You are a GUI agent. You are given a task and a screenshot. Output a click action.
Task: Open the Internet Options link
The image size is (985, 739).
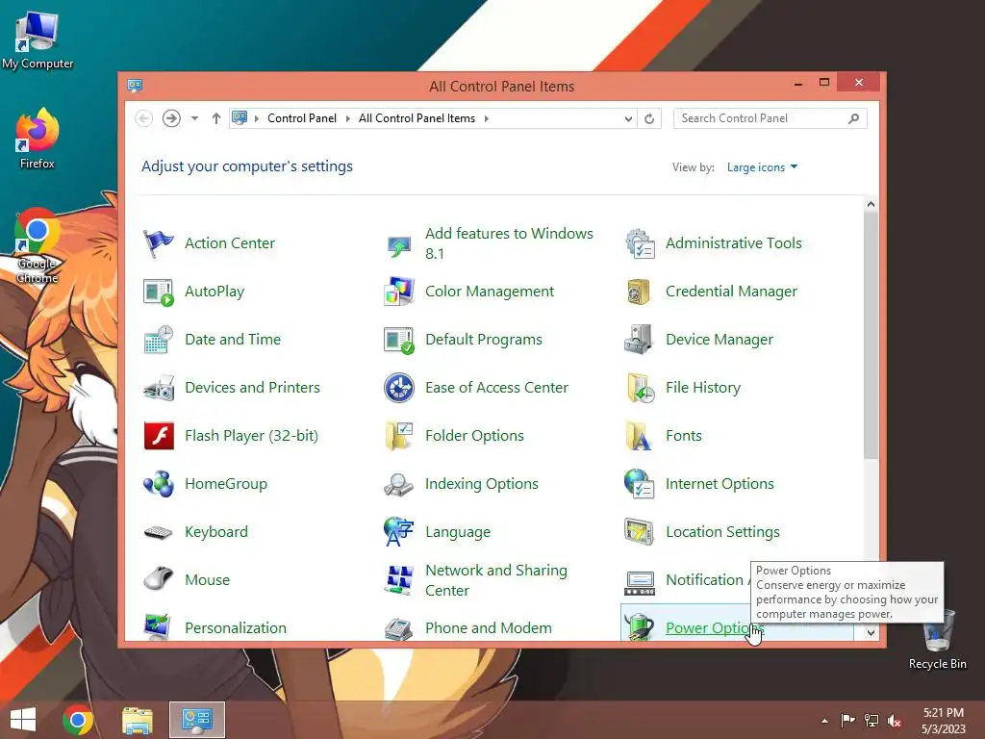(x=720, y=484)
